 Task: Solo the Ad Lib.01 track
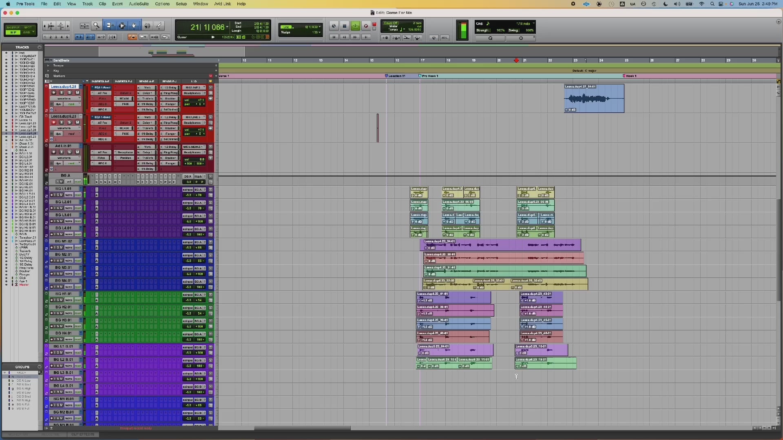(x=69, y=152)
